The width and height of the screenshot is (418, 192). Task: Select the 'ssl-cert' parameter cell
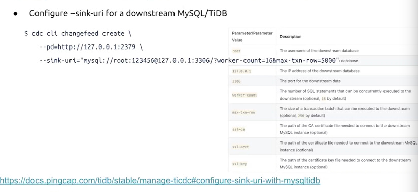pyautogui.click(x=240, y=147)
